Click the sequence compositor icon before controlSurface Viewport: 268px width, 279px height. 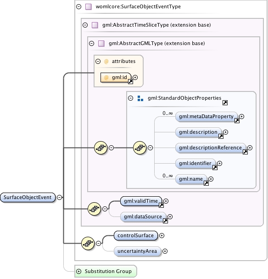[88, 243]
